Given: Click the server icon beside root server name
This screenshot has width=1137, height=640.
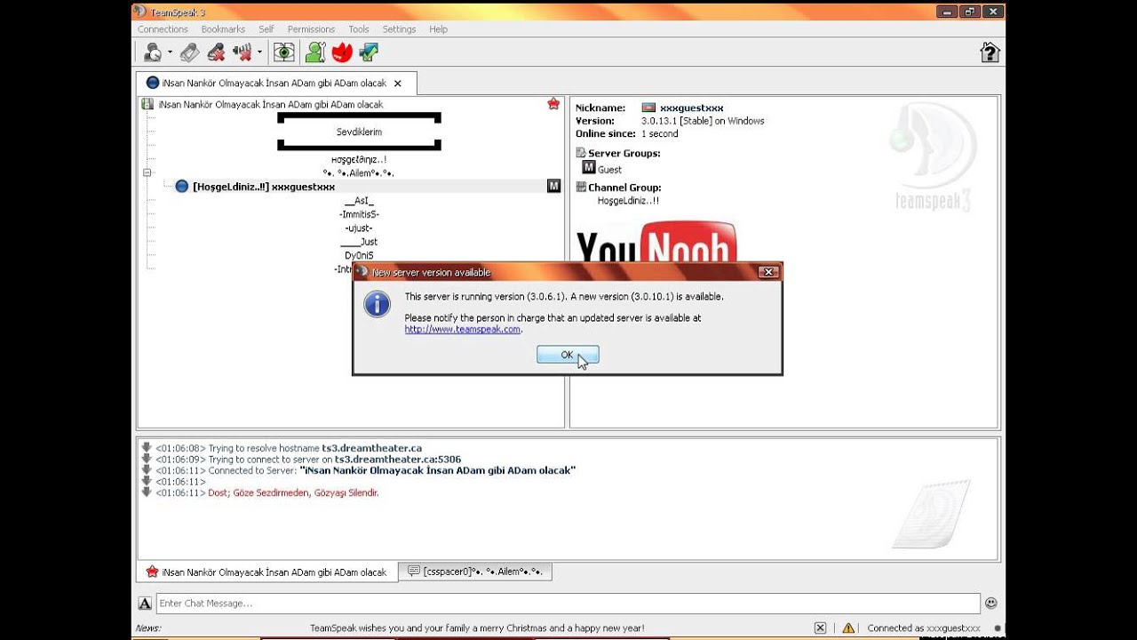Looking at the screenshot, I should [x=147, y=104].
